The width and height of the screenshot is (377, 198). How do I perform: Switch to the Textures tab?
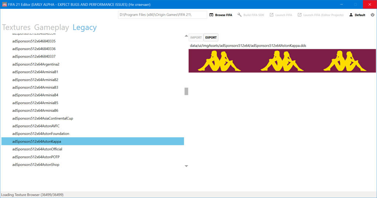16,27
